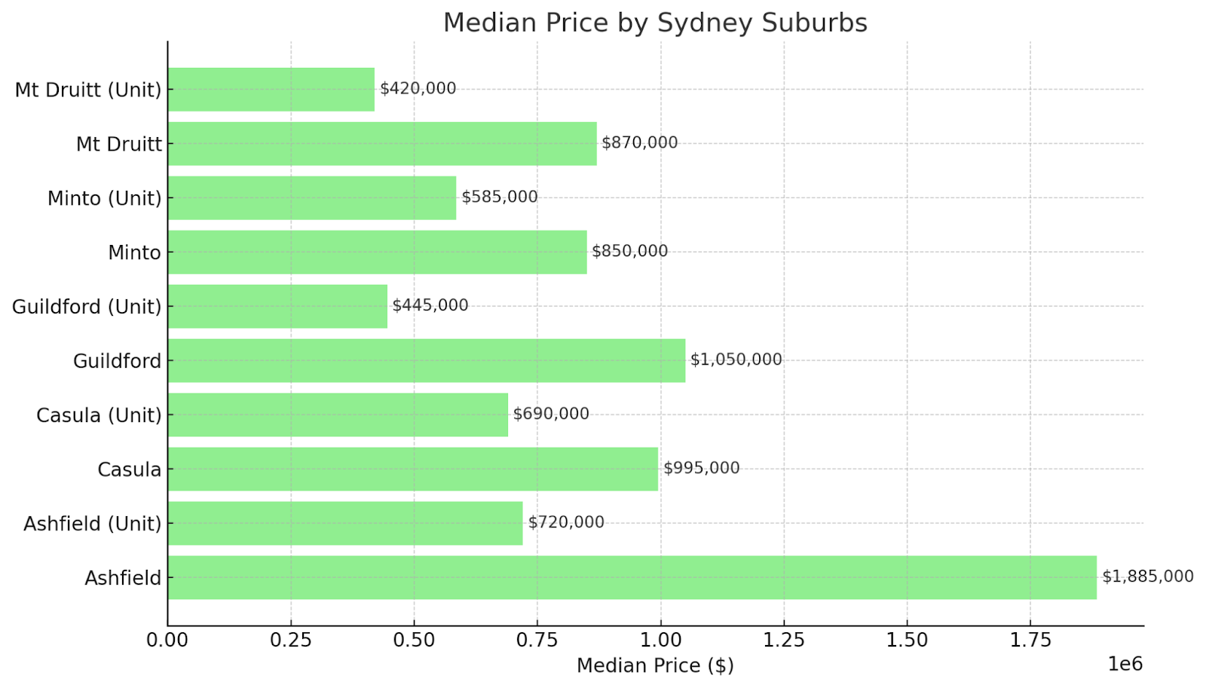The width and height of the screenshot is (1206, 688).
Task: Click the '1e6' scale multiplier text
Action: click(1125, 664)
